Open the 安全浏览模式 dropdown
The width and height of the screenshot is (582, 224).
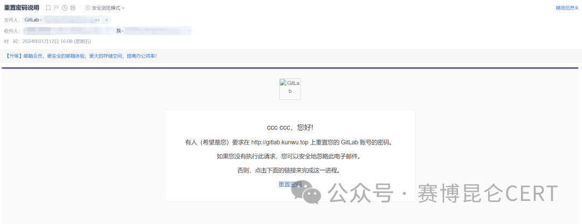point(105,8)
